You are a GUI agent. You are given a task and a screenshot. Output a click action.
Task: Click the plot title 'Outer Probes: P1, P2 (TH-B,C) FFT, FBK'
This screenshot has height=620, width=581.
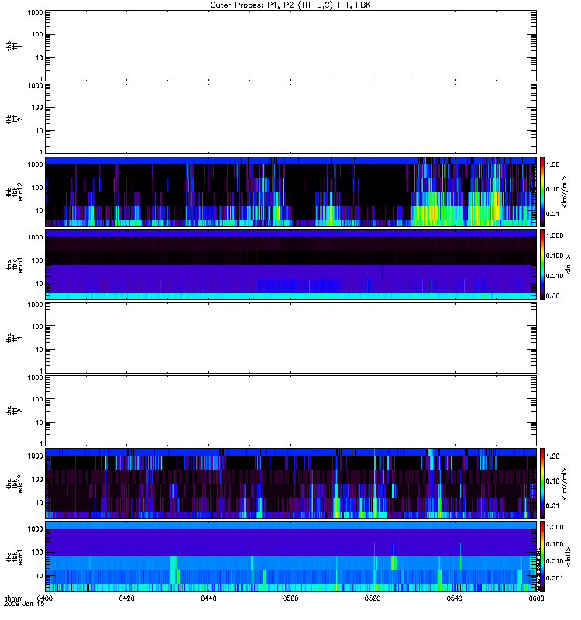[290, 5]
